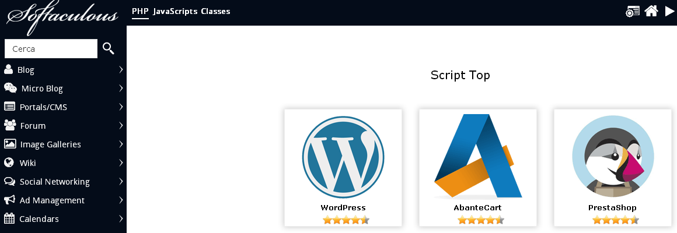677x233 pixels.
Task: Expand the Forum chevron
Action: coord(121,125)
